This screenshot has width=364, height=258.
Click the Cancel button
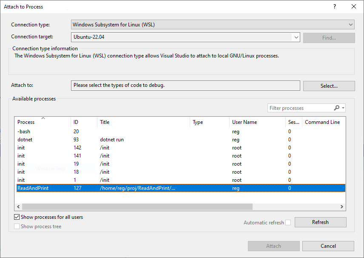[328, 246]
